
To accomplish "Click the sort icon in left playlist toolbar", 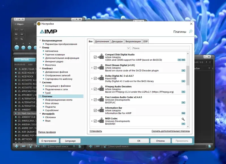I will tap(37, 146).
